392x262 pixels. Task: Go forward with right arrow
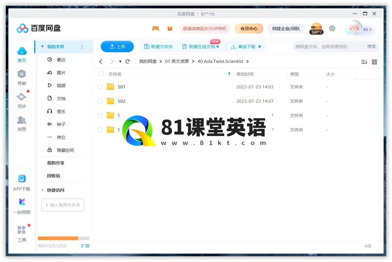click(x=112, y=61)
